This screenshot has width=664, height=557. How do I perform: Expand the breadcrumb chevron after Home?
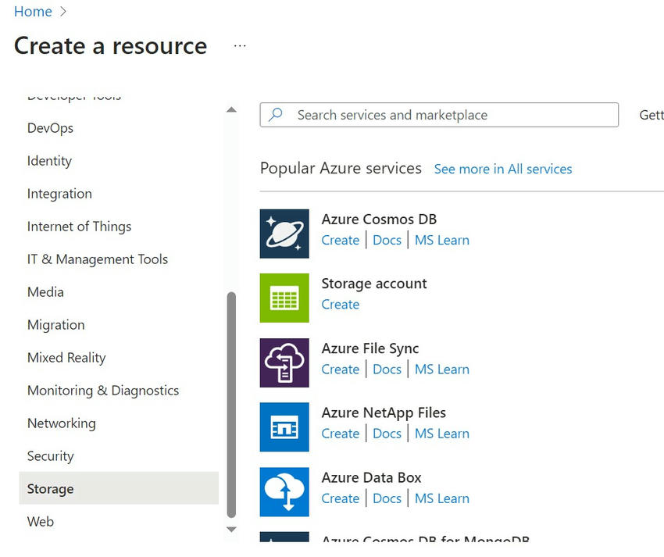click(x=62, y=12)
